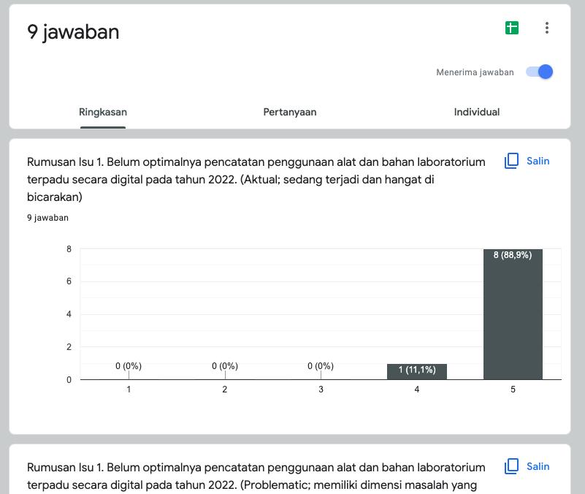Image resolution: width=585 pixels, height=494 pixels.
Task: Click the 0 (0%) label above rating 1
Action: [x=129, y=365]
